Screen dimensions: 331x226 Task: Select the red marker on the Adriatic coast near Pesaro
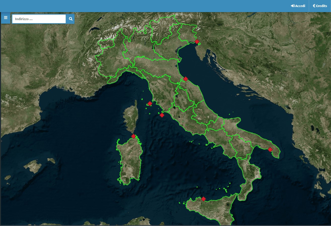(186, 79)
